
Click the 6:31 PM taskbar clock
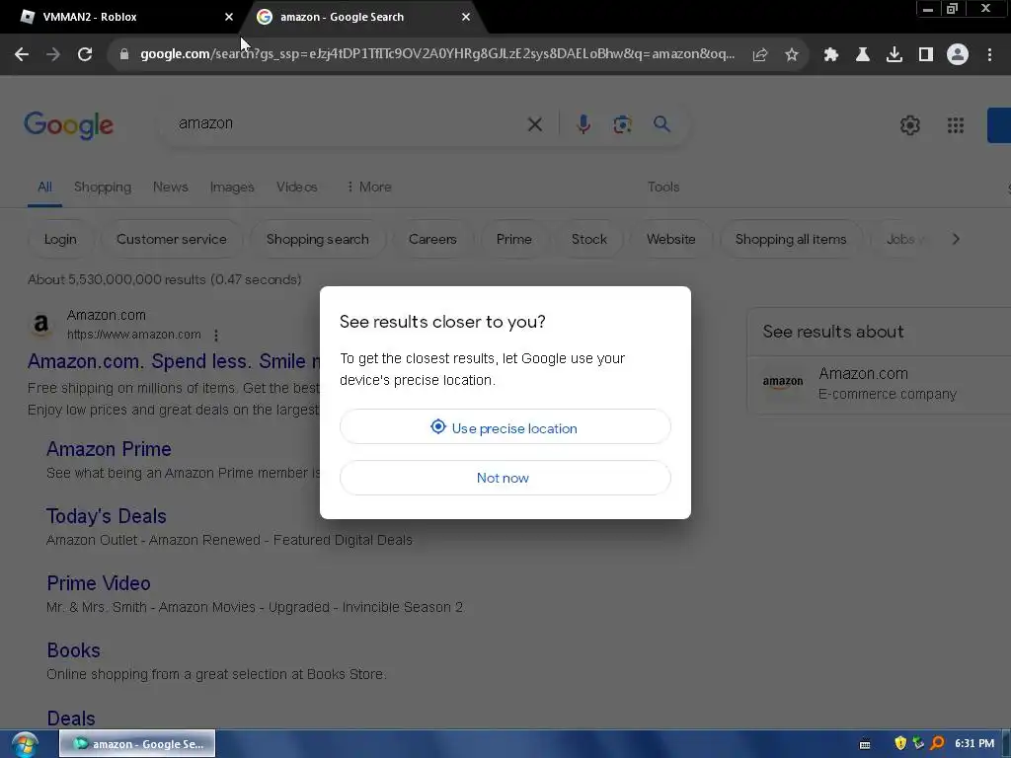[x=974, y=744]
